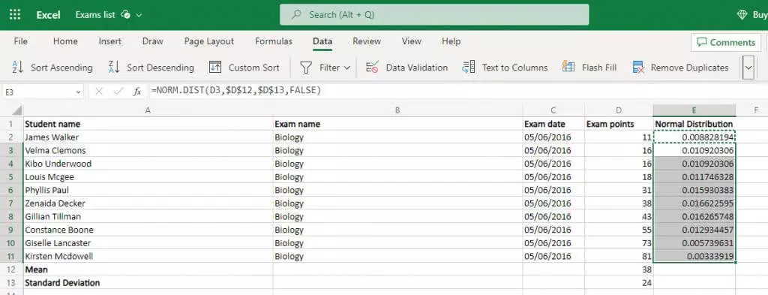Viewport: 768px width, 295px height.
Task: Click the Normal Distribution header cell
Action: 694,124
